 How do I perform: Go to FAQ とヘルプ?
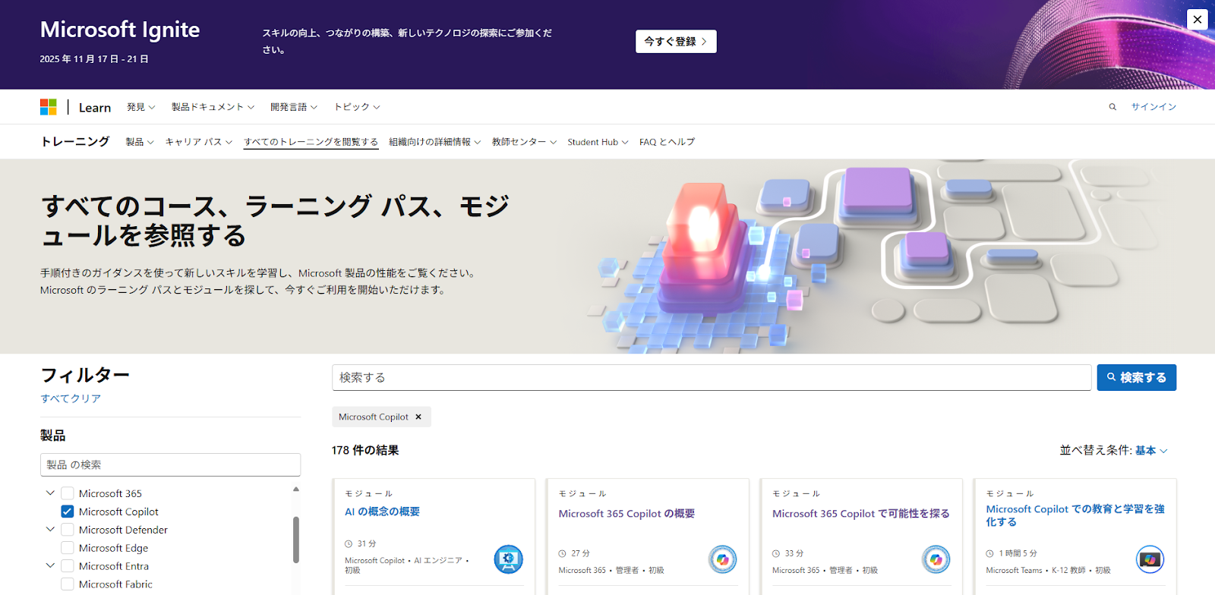[x=667, y=142]
